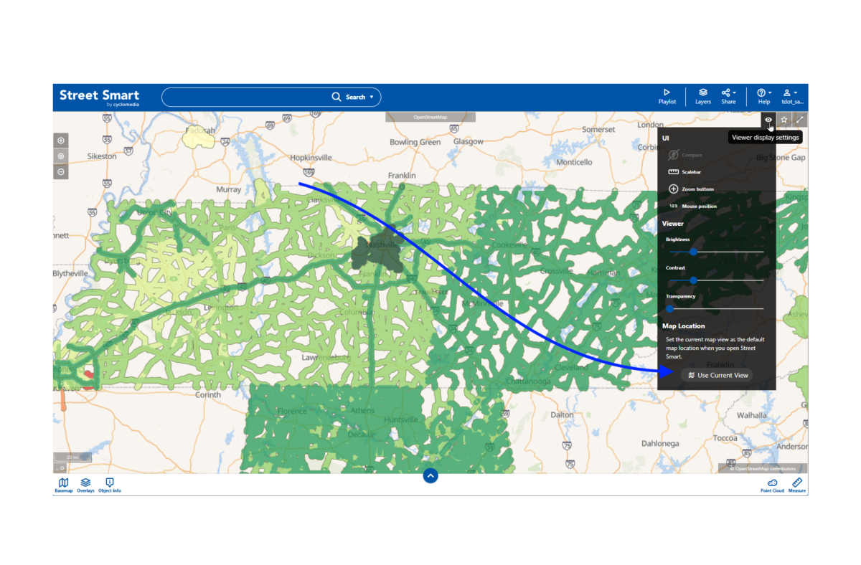Open the Layers panel in header
This screenshot has height=565, width=861.
coord(703,97)
